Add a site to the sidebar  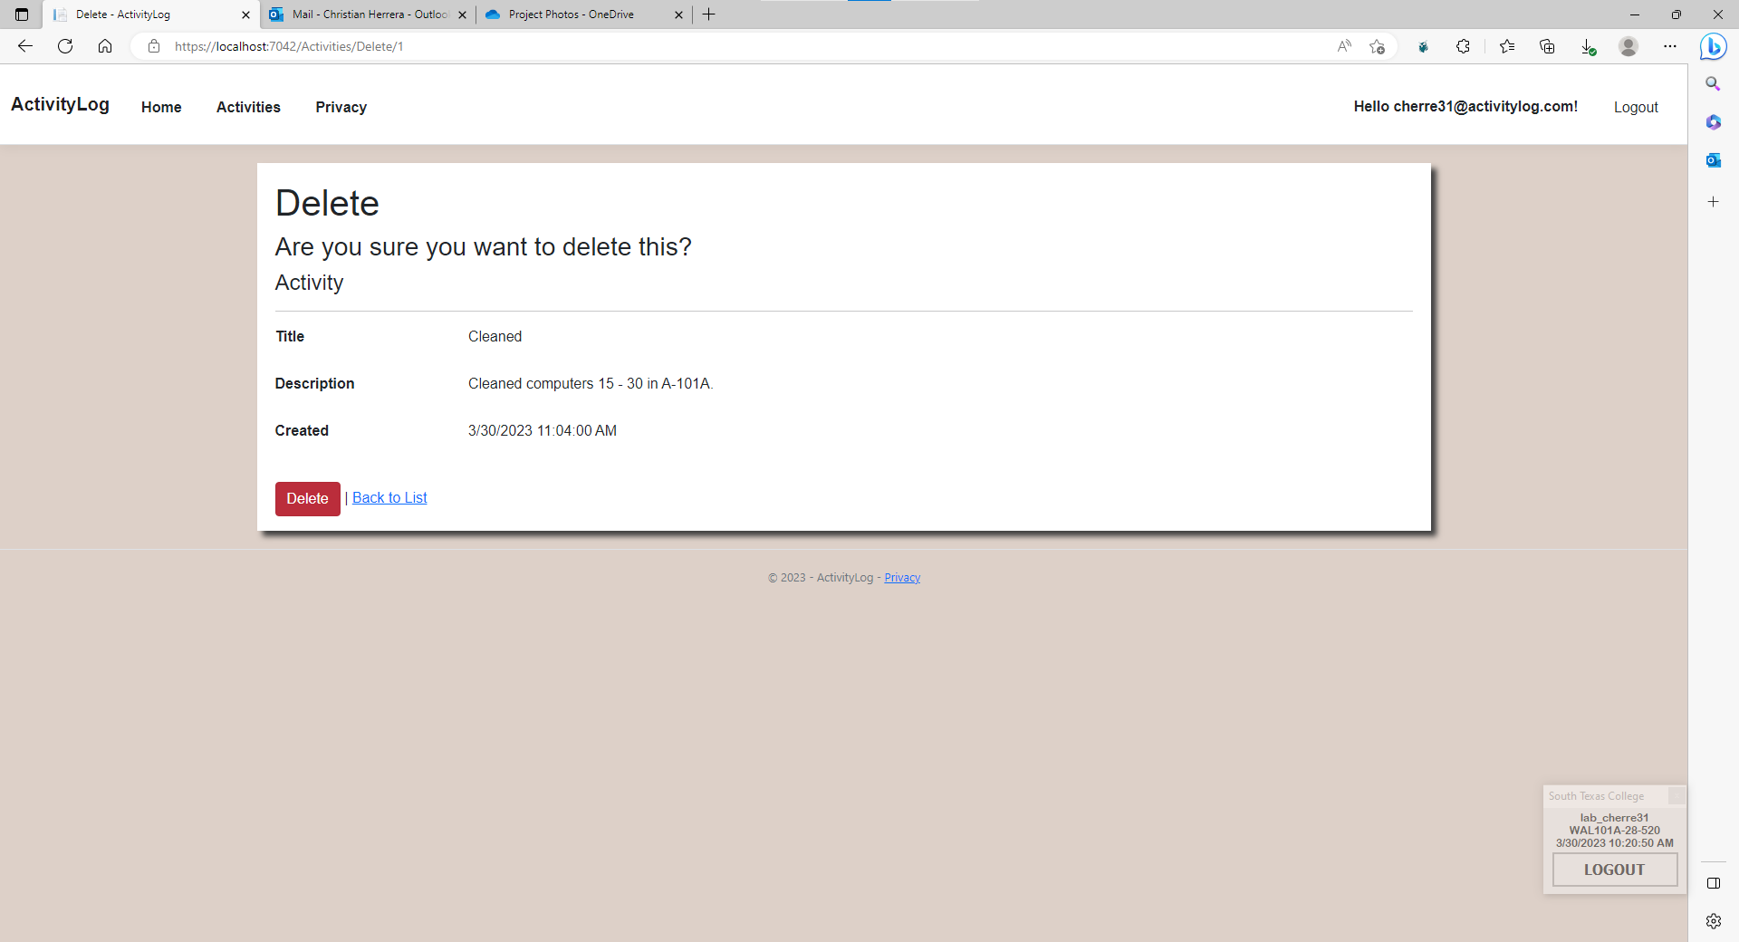[x=1713, y=202]
